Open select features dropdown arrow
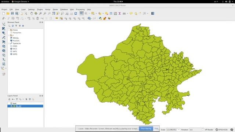Screen dimensions: 235x132 pyautogui.click(x=96, y=14)
